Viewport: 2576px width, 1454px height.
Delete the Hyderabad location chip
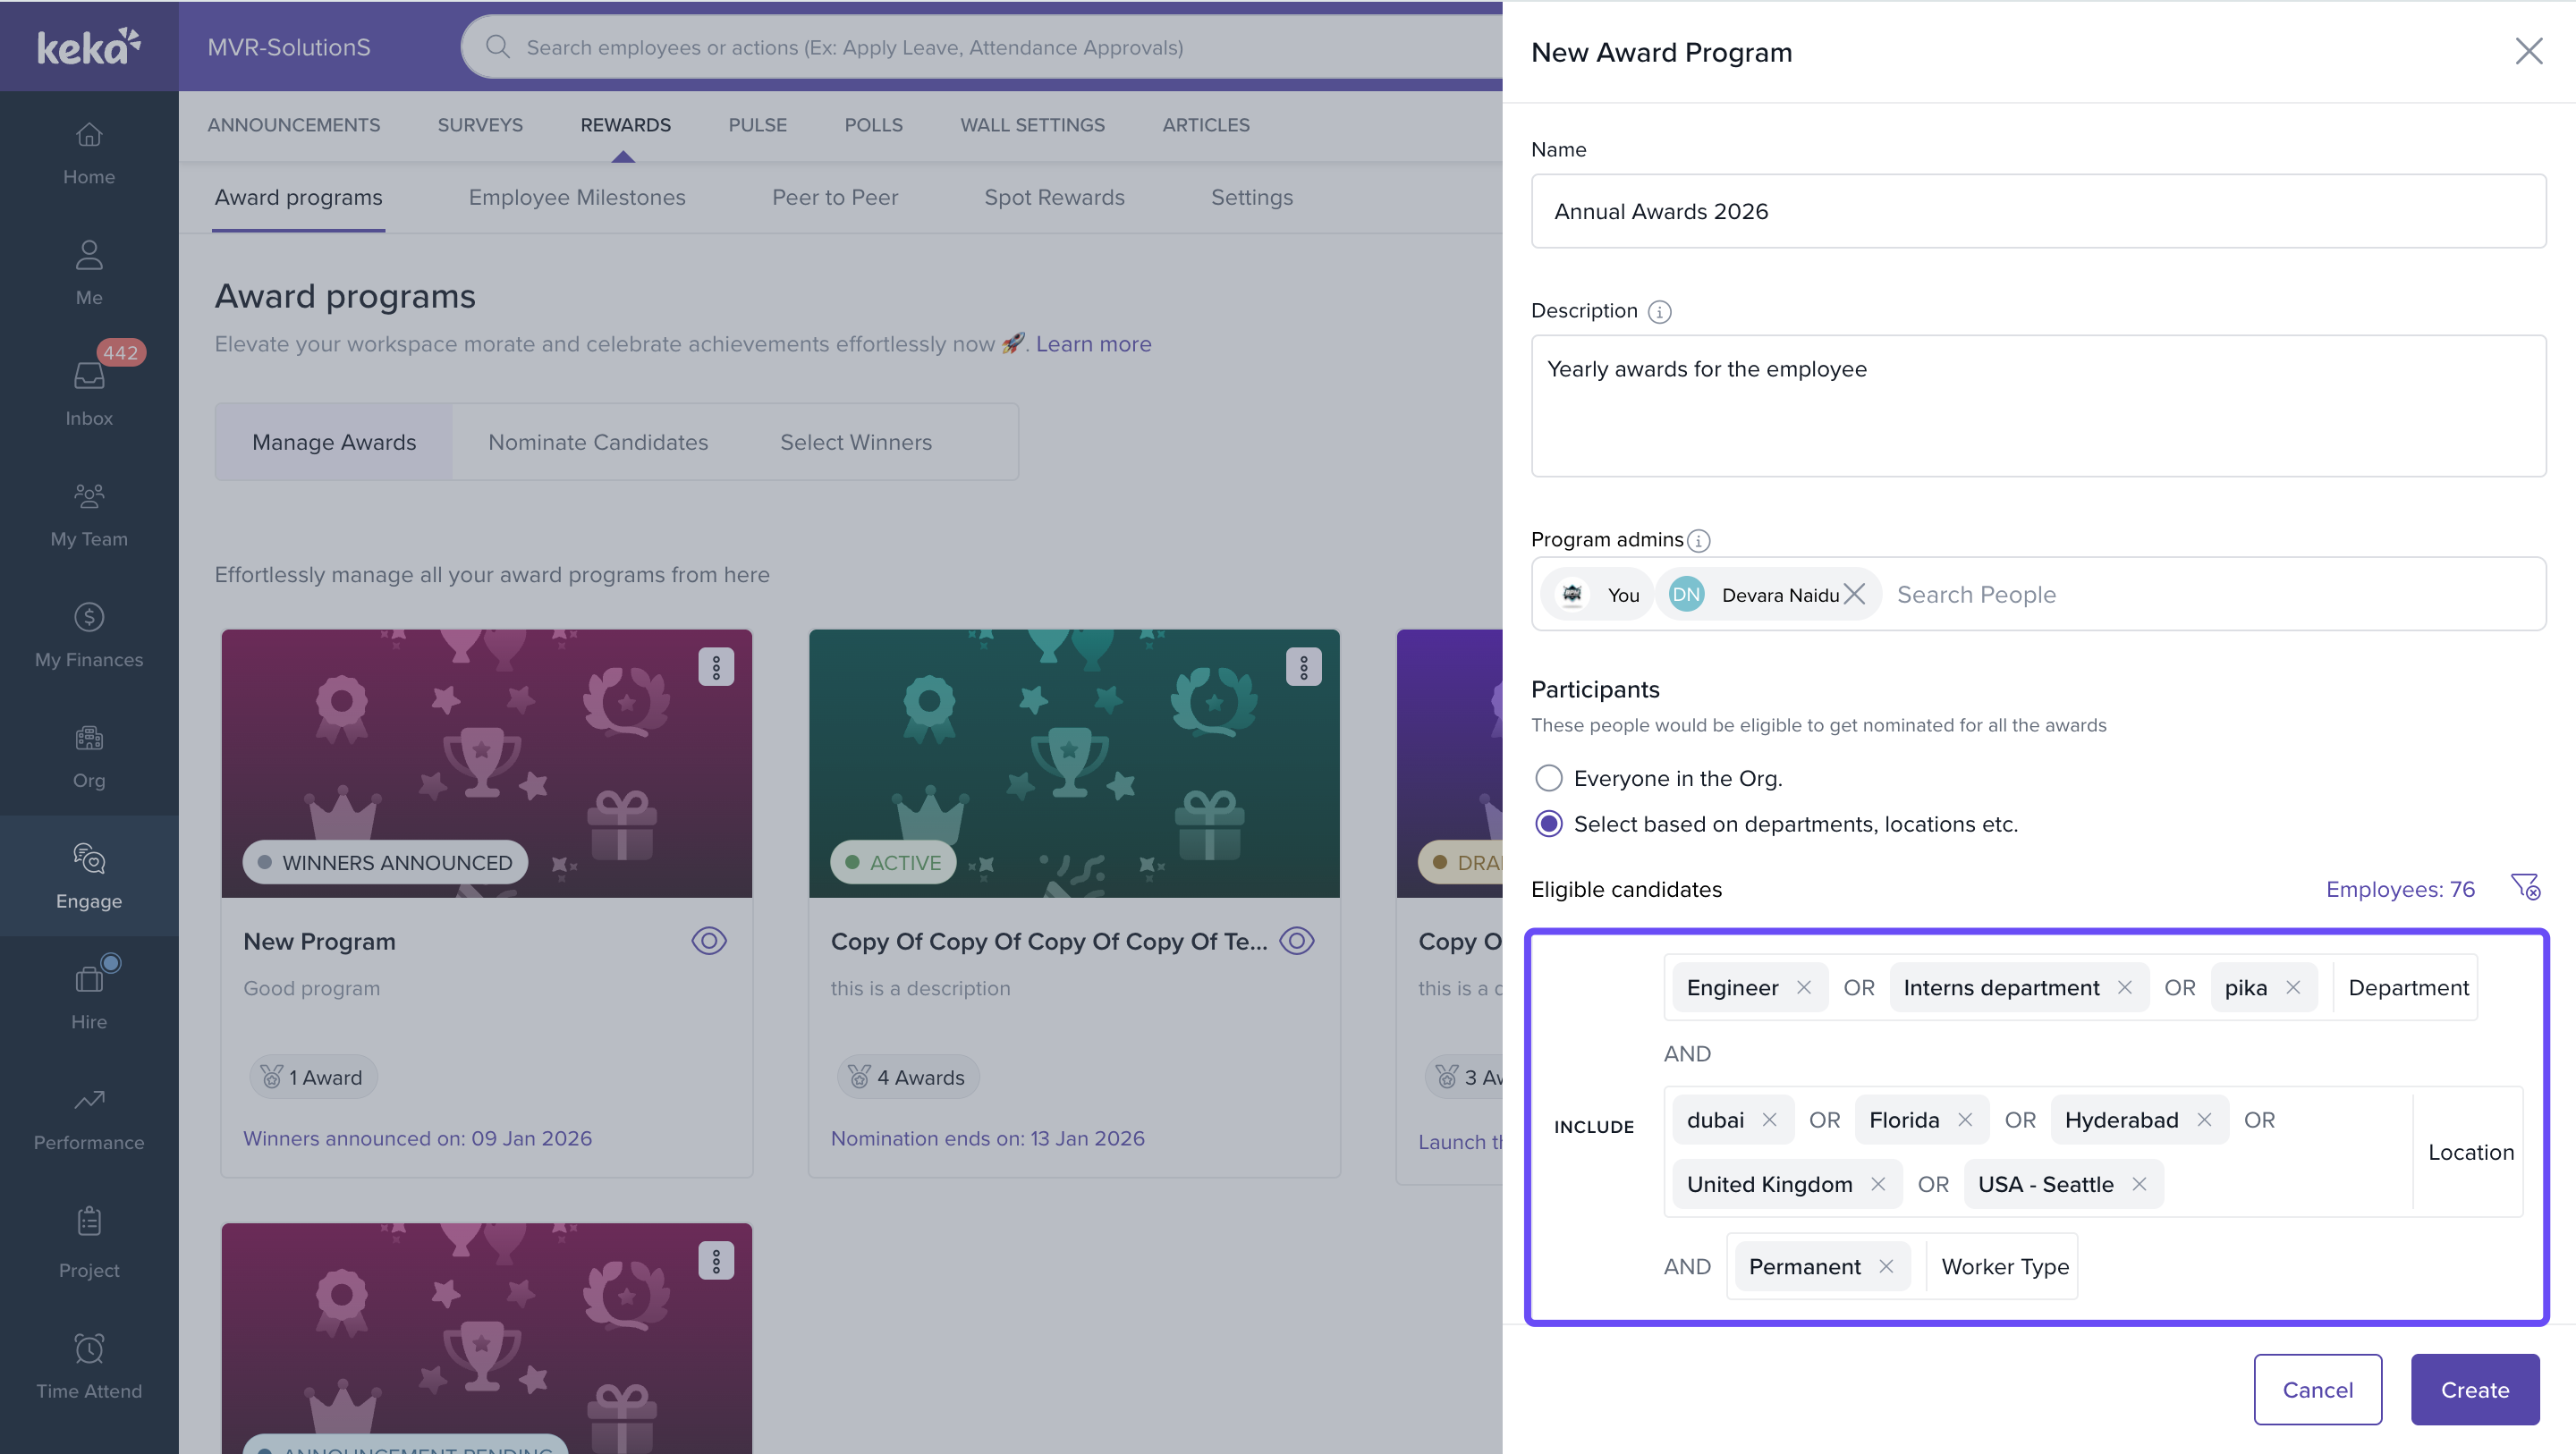[x=2204, y=1119]
